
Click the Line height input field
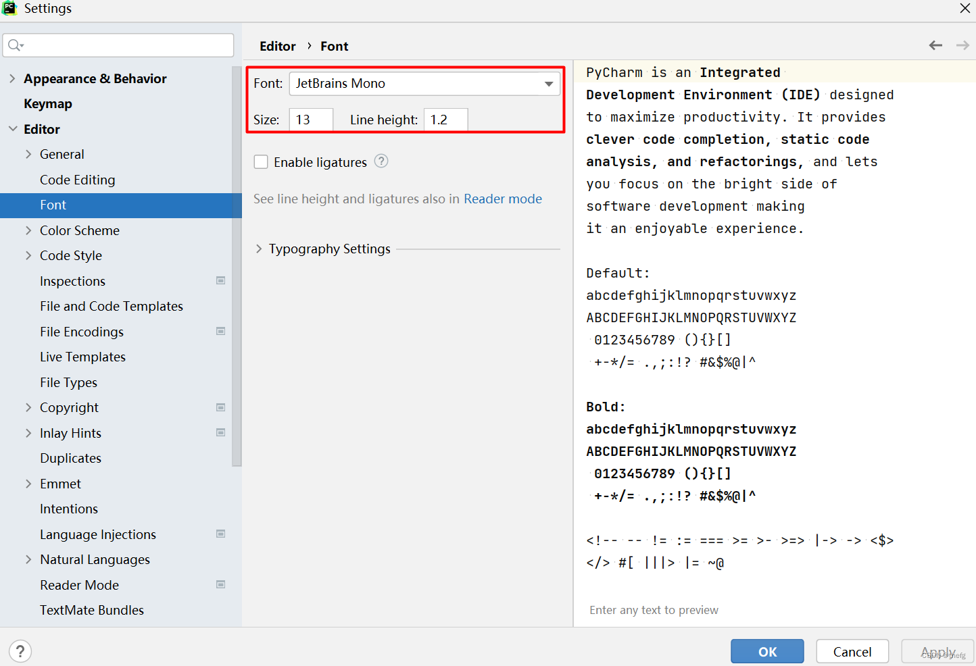click(x=445, y=120)
